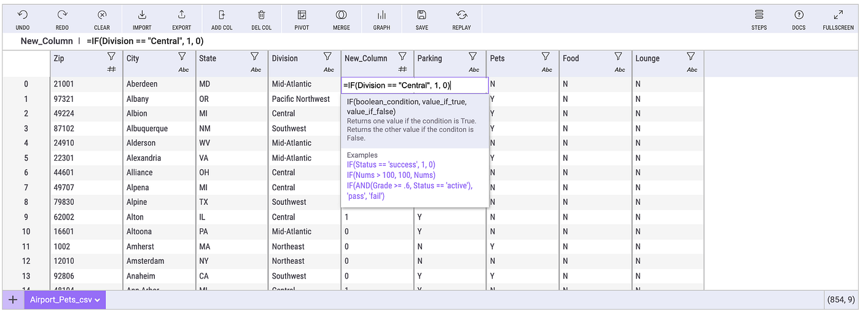This screenshot has width=860, height=311.
Task: Delete column using Del Col trash icon
Action: coord(262,15)
